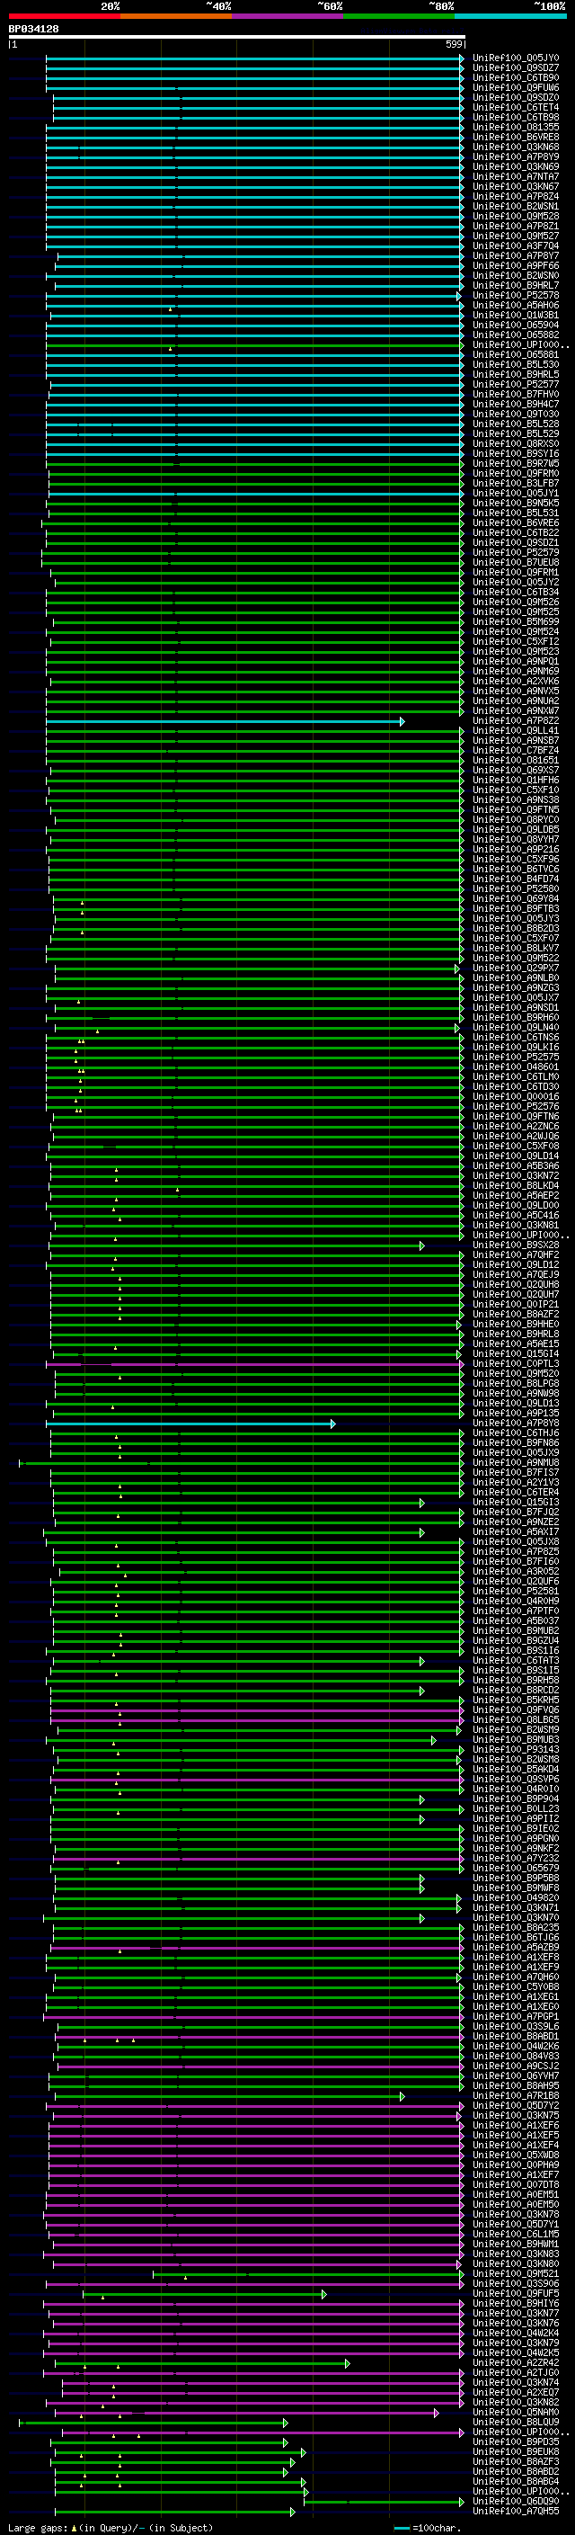575x2535 pixels.
Task: Click the Large gaps legend text
Action: [109, 2527]
